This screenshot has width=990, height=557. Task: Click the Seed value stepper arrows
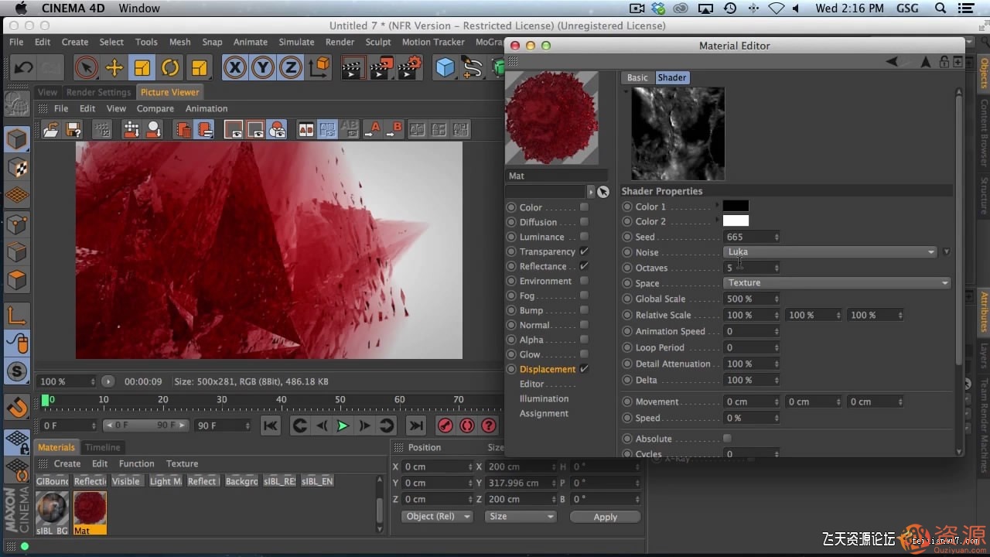777,237
